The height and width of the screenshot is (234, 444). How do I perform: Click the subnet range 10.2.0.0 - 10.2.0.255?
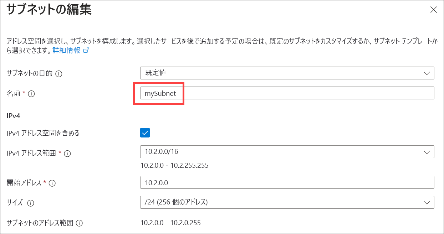tap(170, 223)
